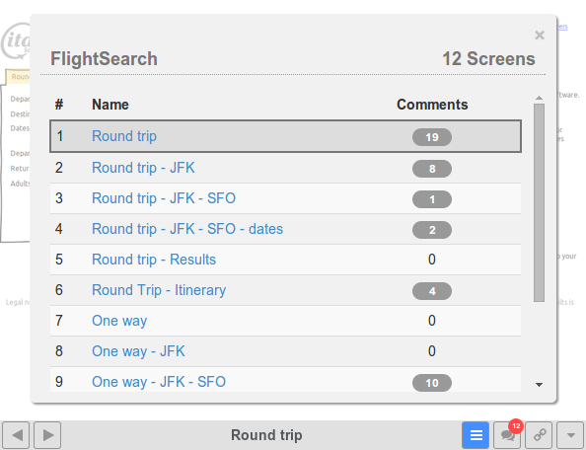The width and height of the screenshot is (586, 450).
Task: Close the FlightSearch screens dialog
Action: tap(540, 36)
